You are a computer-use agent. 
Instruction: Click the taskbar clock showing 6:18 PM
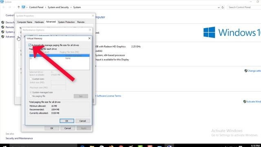256,146
